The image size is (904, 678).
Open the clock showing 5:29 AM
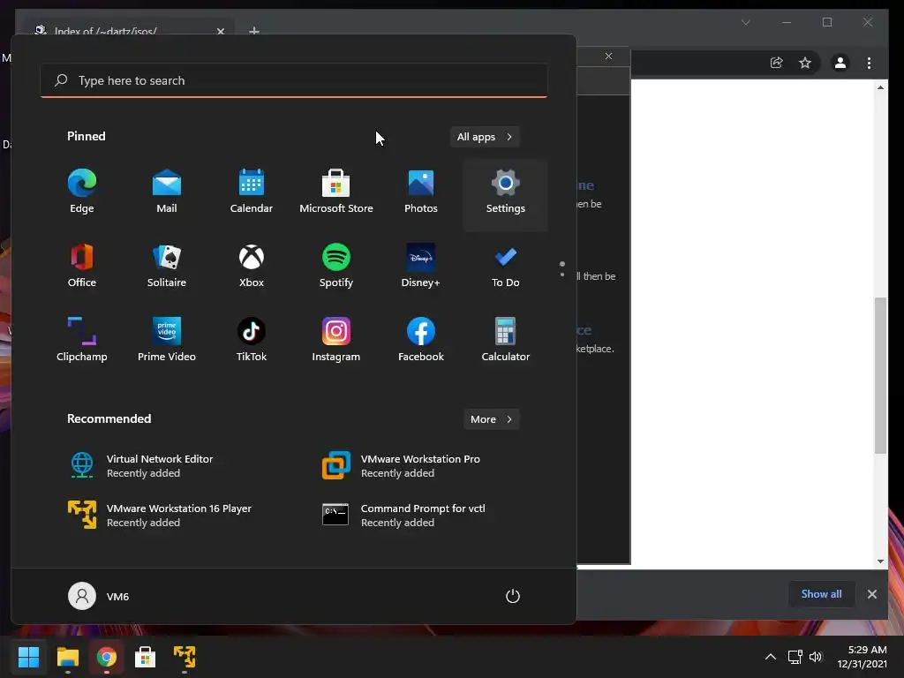click(x=862, y=657)
